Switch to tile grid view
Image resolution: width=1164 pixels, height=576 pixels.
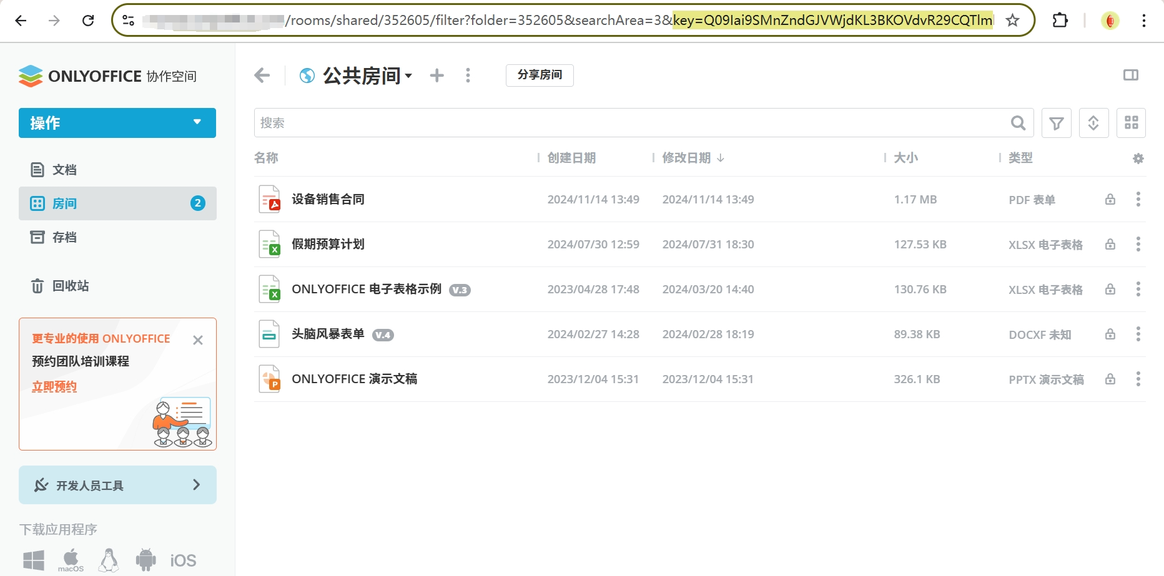1131,123
